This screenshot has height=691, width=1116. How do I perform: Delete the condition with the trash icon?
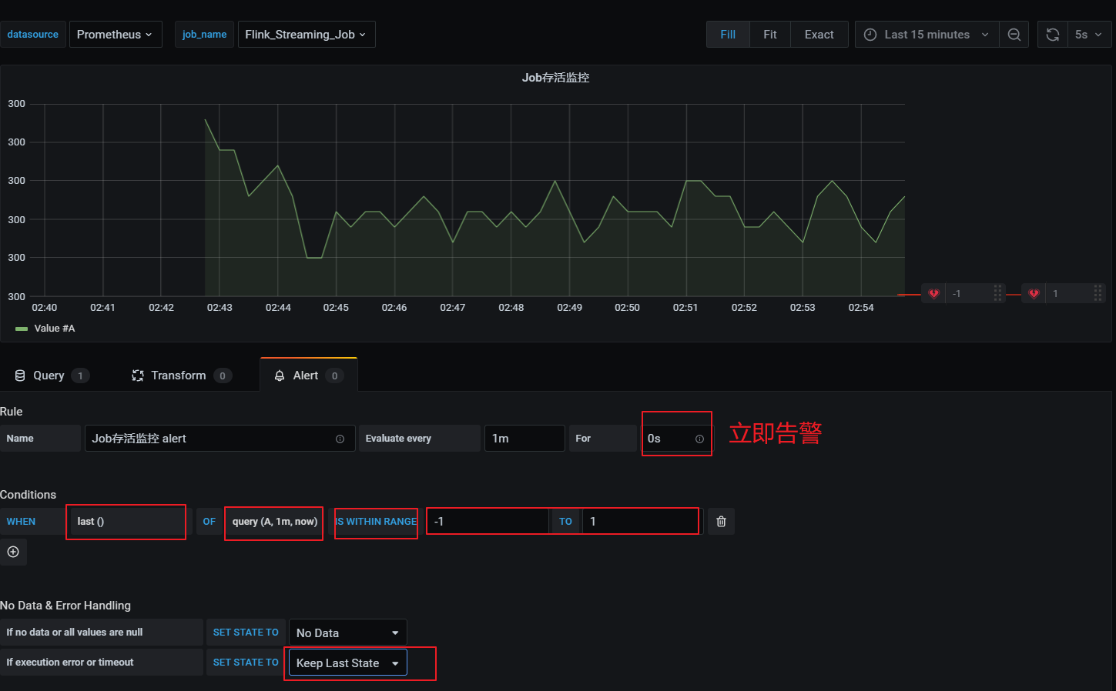tap(721, 522)
